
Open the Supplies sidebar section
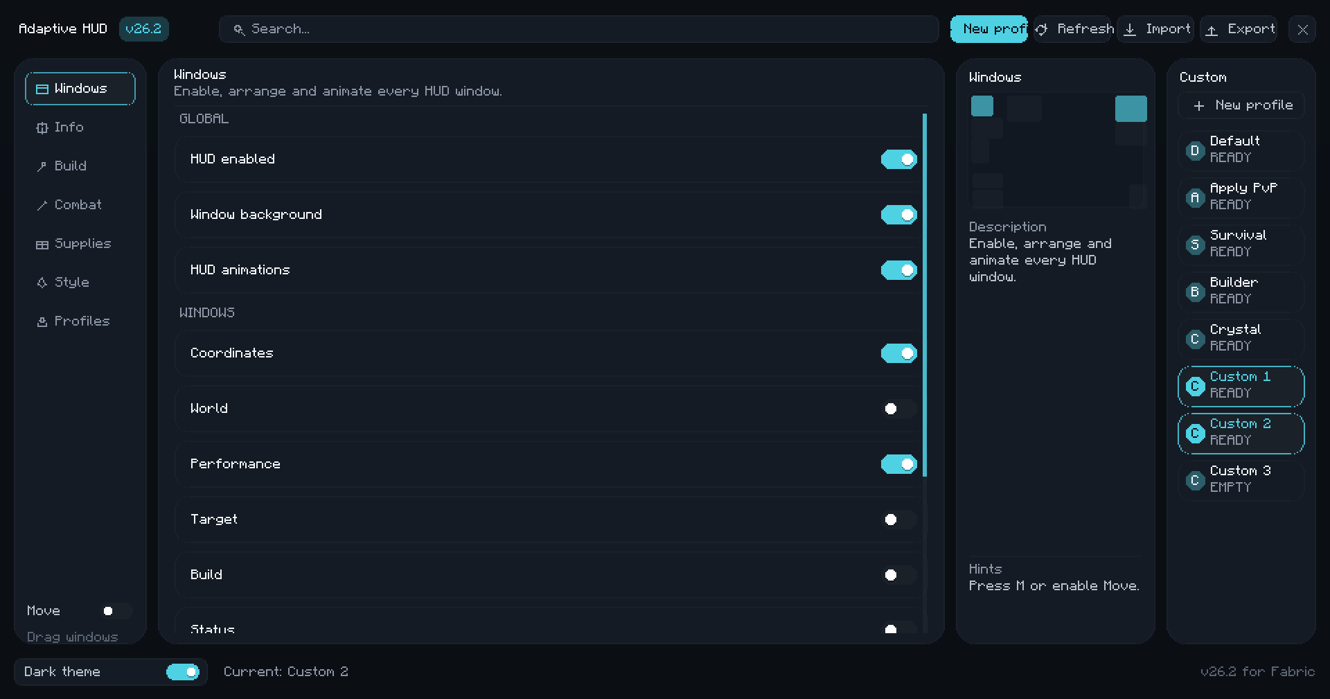point(80,244)
